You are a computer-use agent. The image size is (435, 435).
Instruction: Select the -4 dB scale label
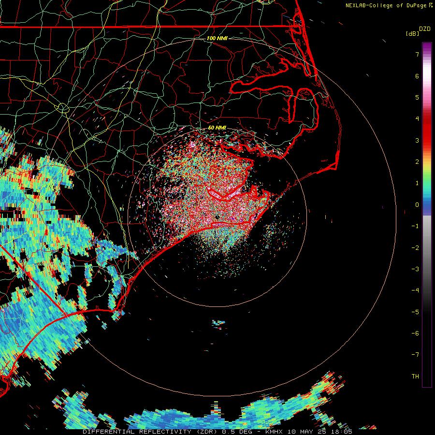(x=415, y=290)
